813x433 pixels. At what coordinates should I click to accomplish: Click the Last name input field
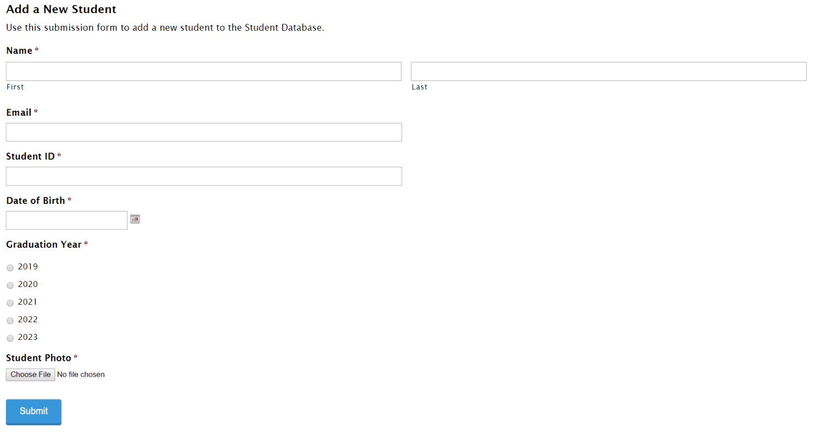(x=608, y=71)
